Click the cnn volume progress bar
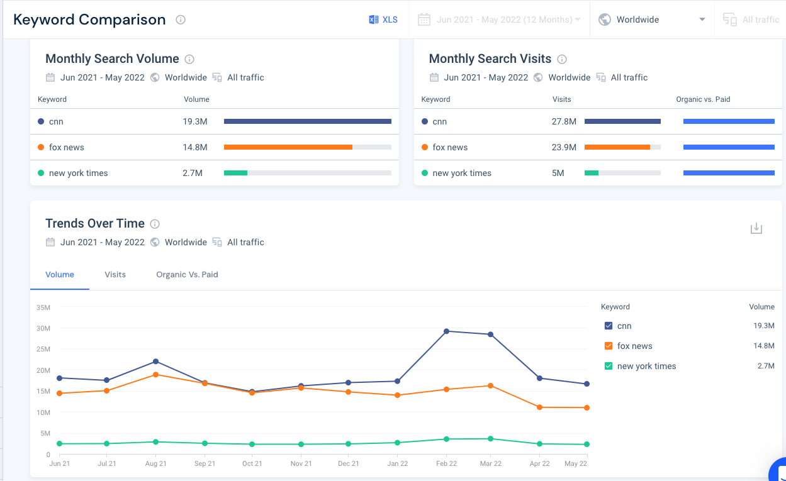The image size is (786, 481). [306, 121]
